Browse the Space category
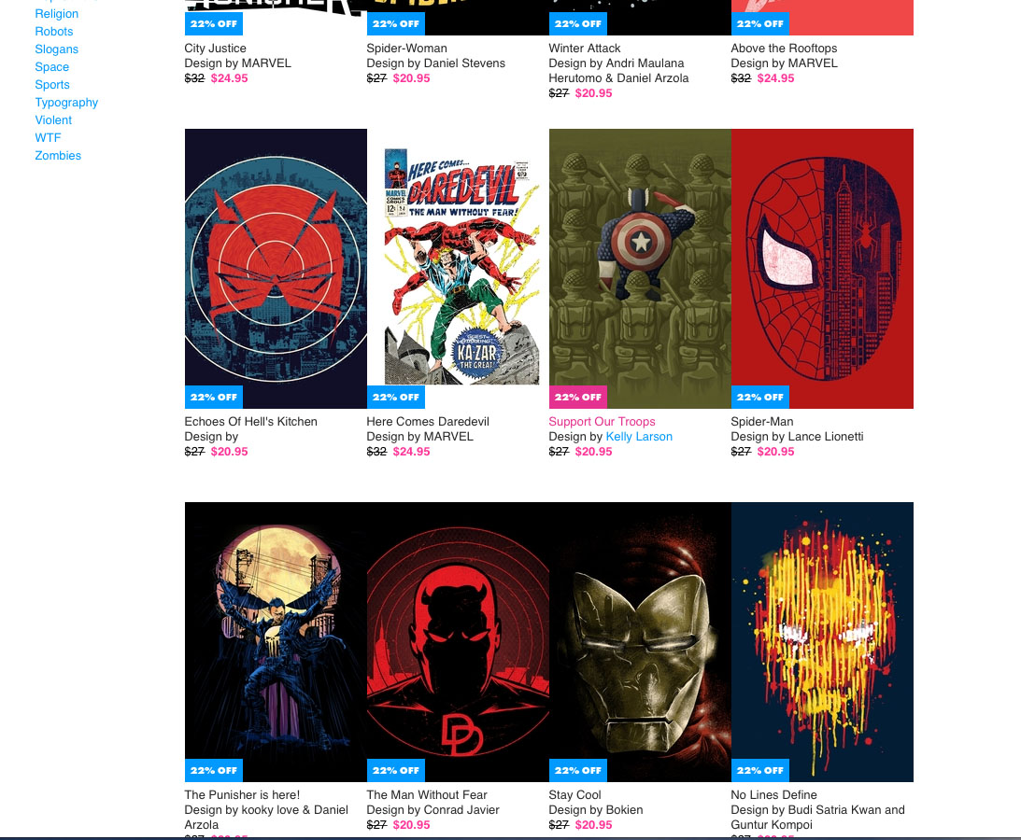The width and height of the screenshot is (1021, 840). 52,67
